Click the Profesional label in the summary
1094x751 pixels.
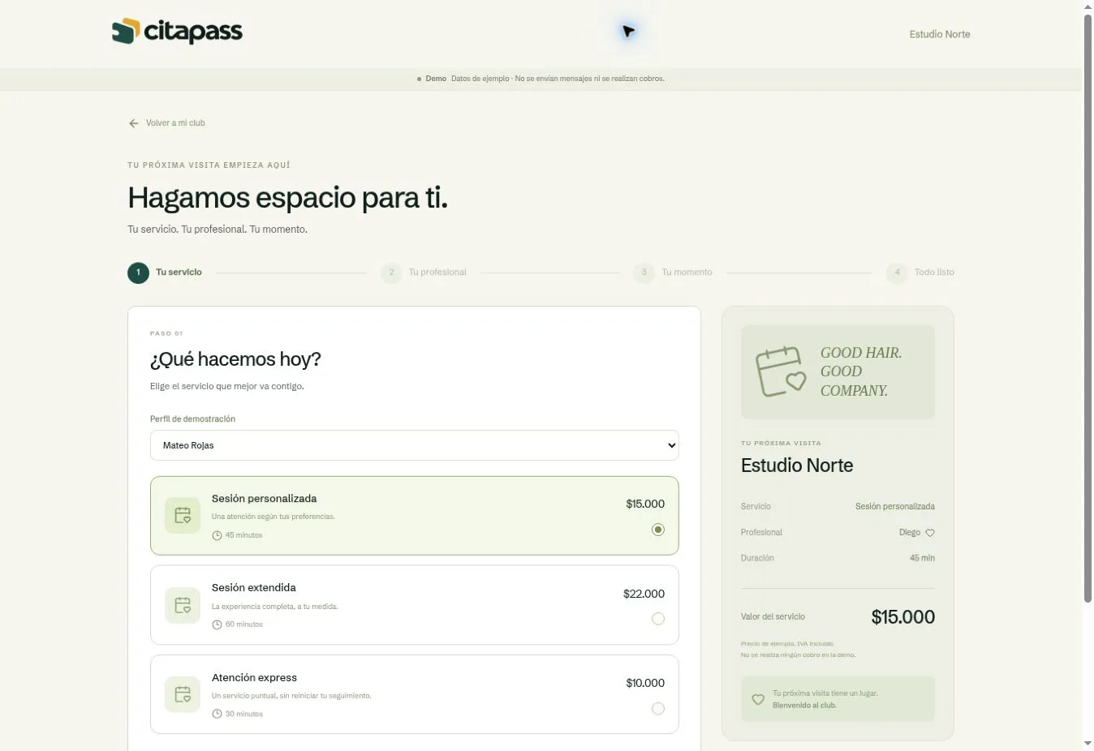(x=761, y=533)
